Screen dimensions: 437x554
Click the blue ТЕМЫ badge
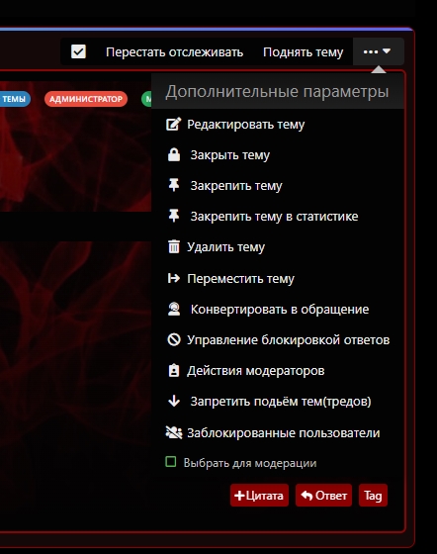14,99
